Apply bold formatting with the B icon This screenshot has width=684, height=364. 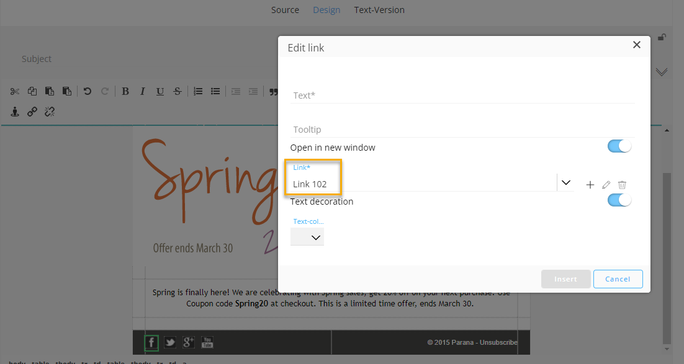tap(125, 91)
